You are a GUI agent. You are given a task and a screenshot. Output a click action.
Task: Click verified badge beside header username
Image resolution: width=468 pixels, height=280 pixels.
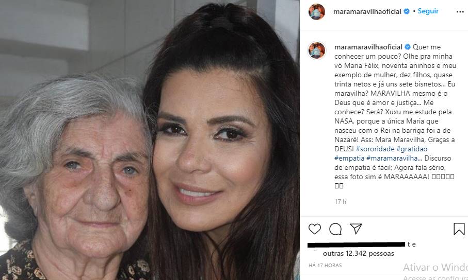407,11
